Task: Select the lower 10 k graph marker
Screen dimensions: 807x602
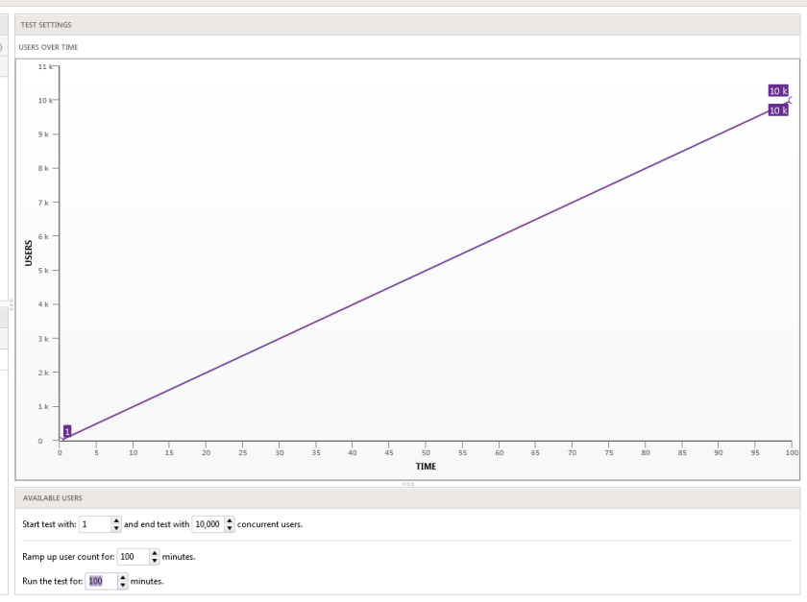Action: 778,110
